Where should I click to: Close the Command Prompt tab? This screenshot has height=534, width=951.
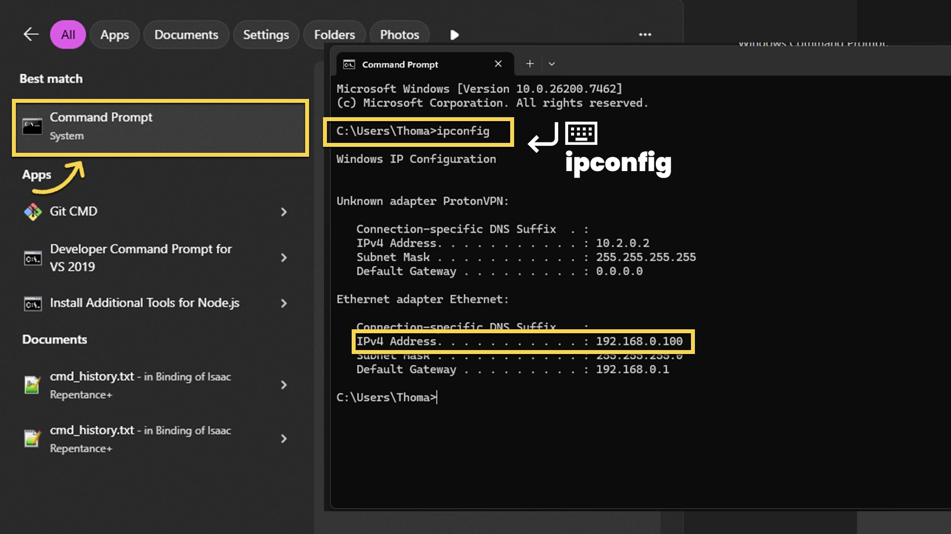[x=498, y=64]
